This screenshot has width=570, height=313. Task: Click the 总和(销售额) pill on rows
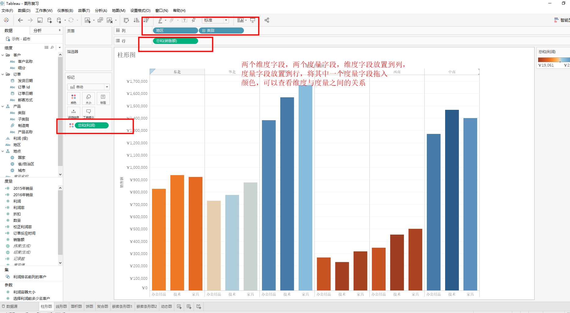[x=175, y=41]
